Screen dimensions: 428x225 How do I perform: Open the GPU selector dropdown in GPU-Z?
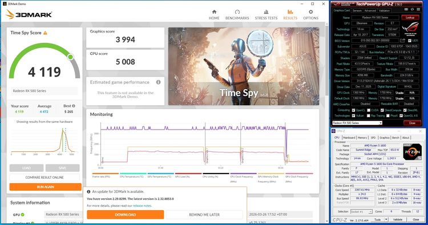pyautogui.click(x=357, y=123)
